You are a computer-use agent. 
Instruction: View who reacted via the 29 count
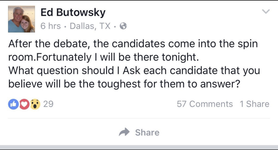tap(48, 104)
